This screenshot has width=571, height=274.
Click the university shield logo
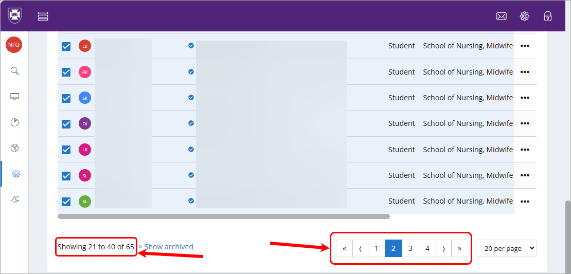15,15
